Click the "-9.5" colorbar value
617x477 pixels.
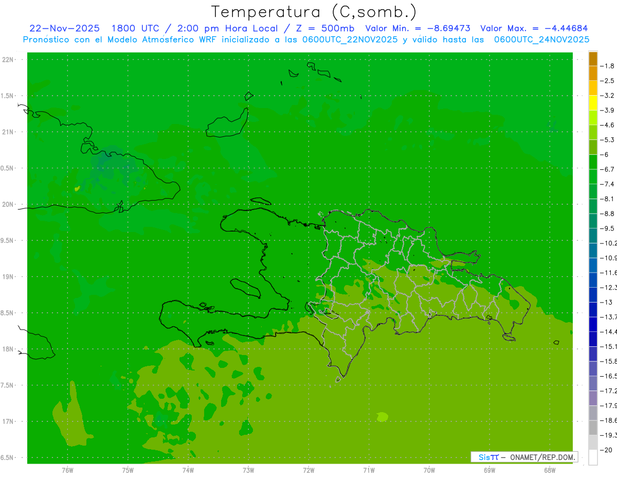point(607,228)
